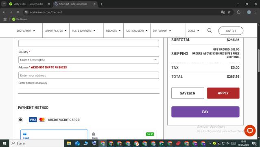Open site information icon in address bar
Viewport: 260px width, 147px height.
26,12
